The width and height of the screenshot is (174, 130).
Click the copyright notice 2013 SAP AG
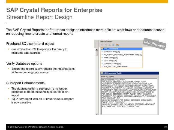(35, 127)
